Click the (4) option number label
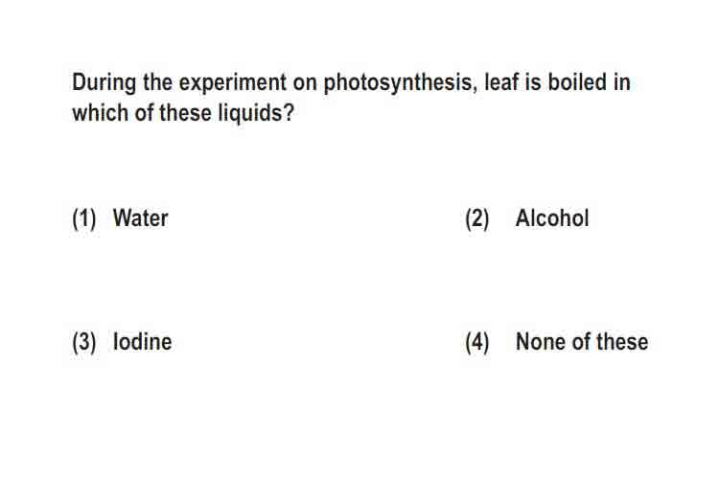The height and width of the screenshot is (479, 719). [x=476, y=342]
